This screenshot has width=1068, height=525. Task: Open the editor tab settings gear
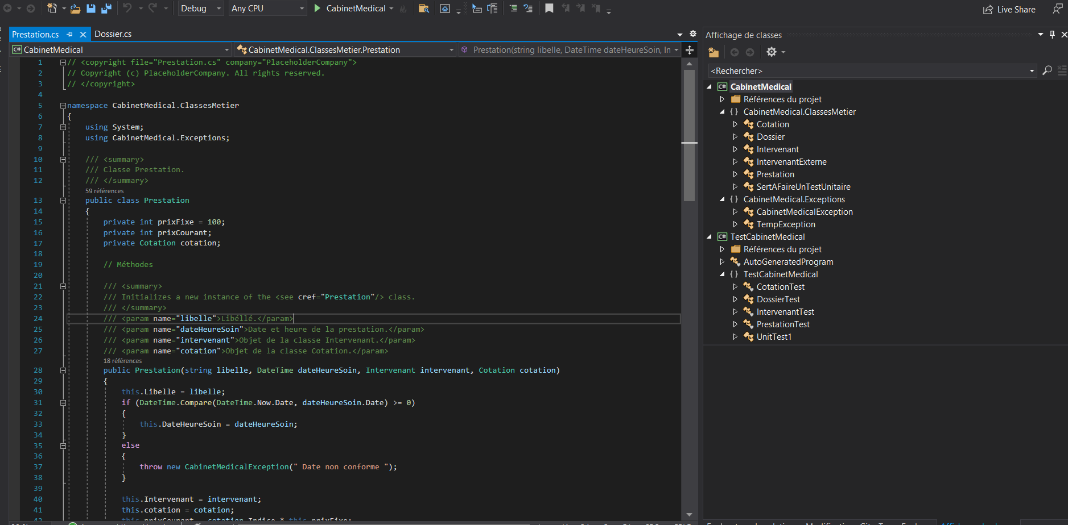point(693,34)
